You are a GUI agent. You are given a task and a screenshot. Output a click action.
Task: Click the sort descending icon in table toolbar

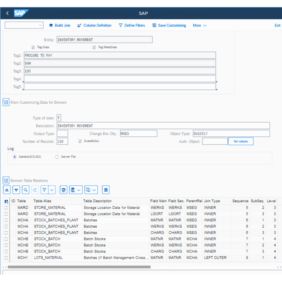16,190
